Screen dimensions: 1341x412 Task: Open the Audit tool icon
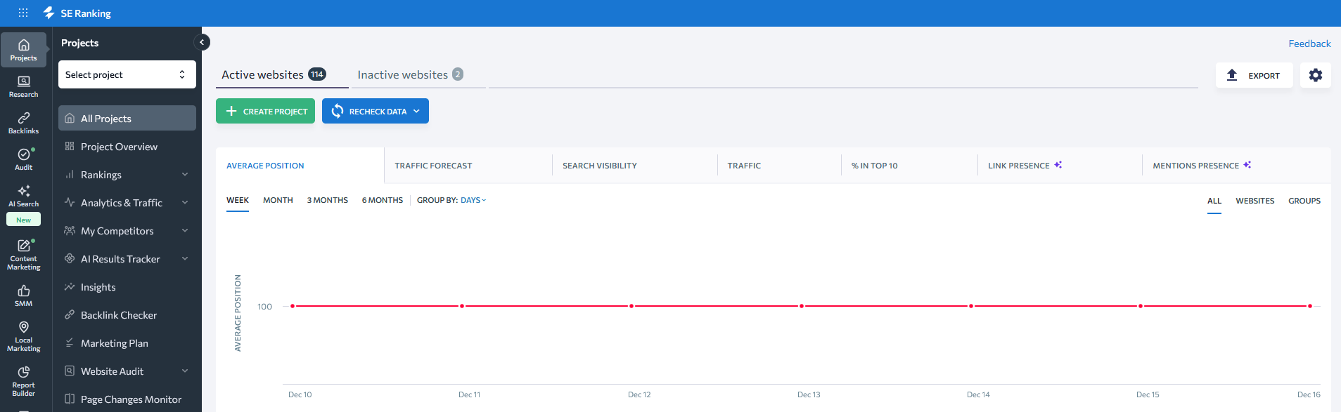(x=23, y=159)
